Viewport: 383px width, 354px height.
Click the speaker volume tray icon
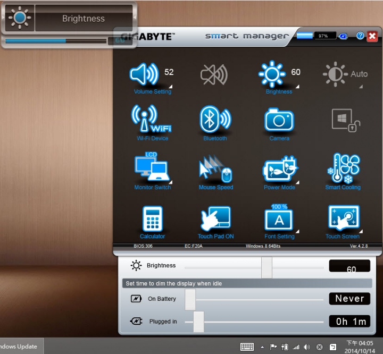[307, 347]
